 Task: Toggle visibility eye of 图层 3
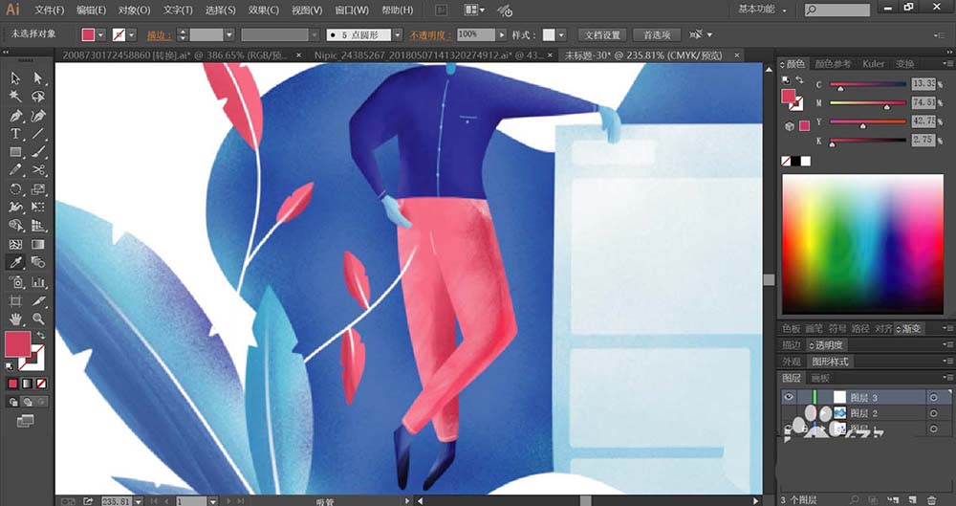tap(789, 397)
